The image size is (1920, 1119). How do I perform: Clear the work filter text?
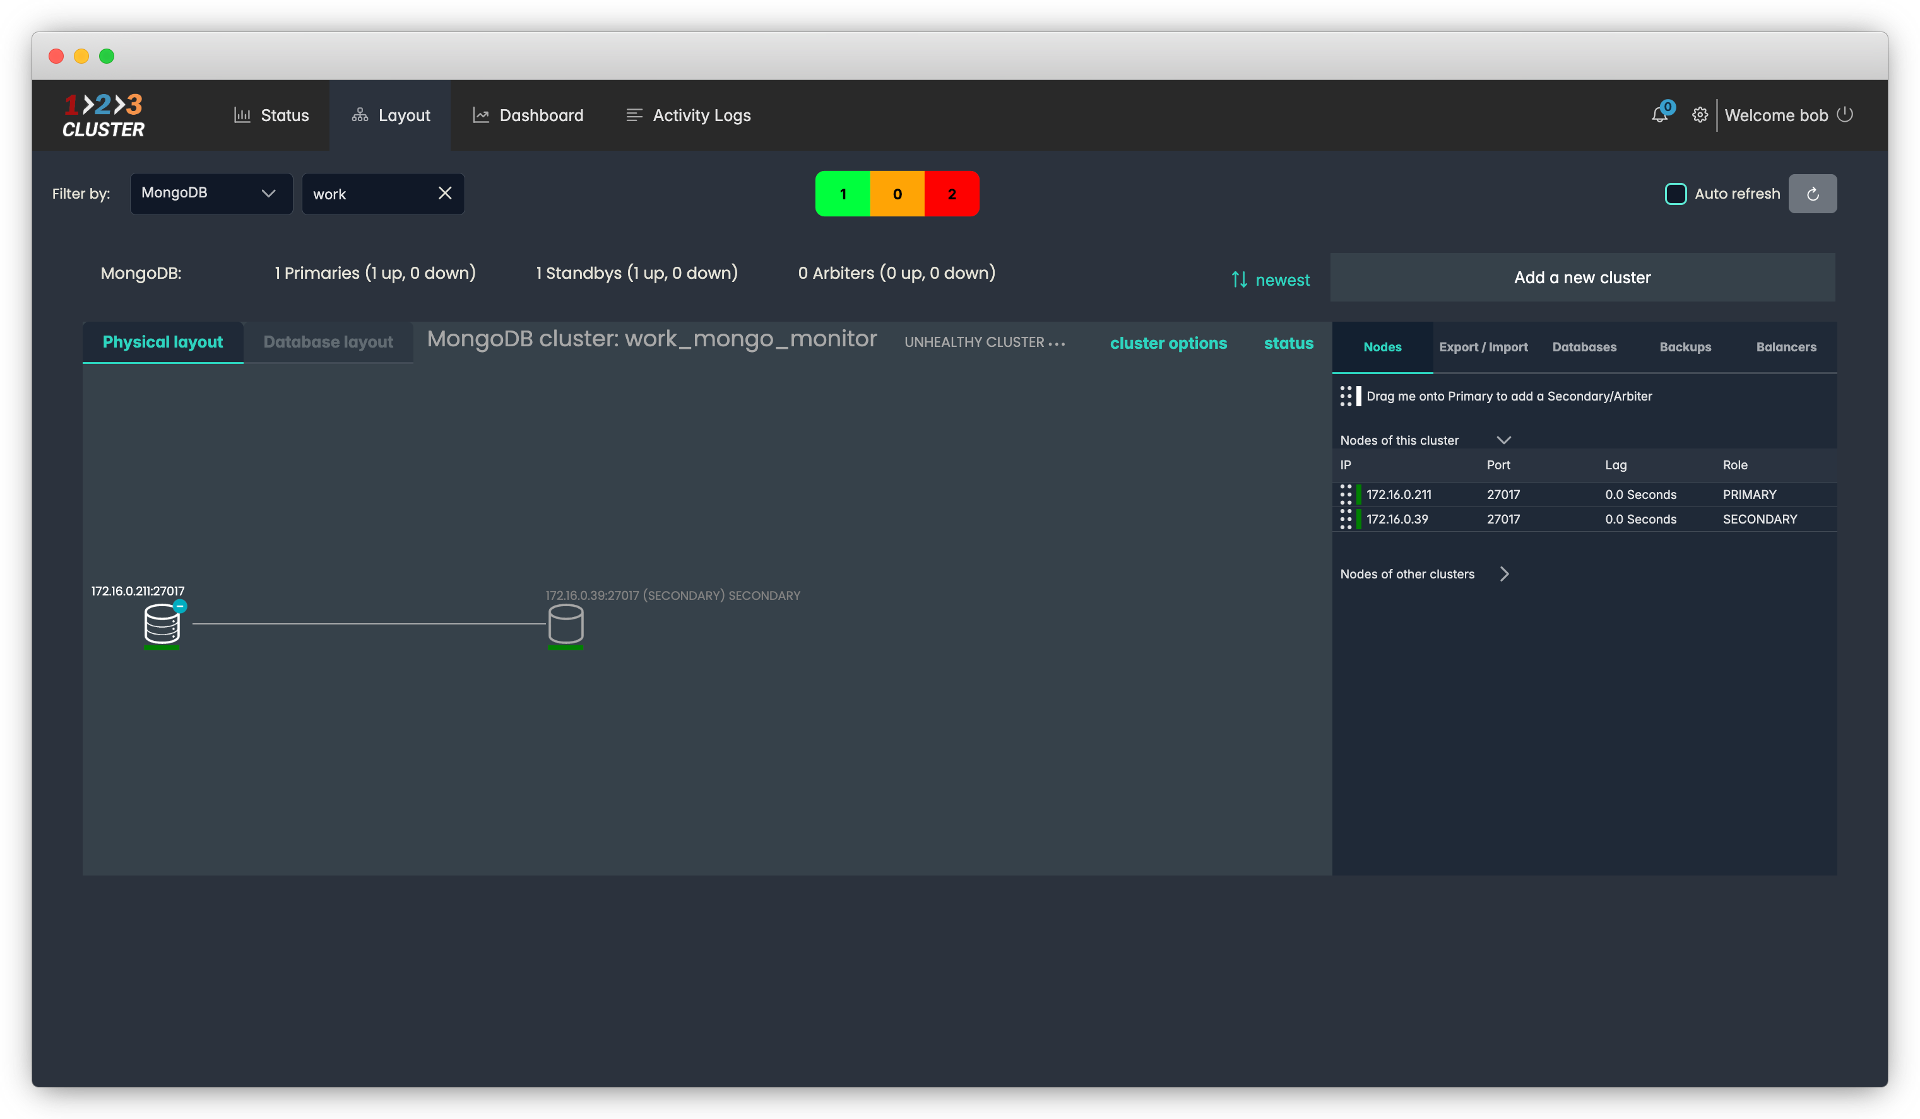coord(445,194)
